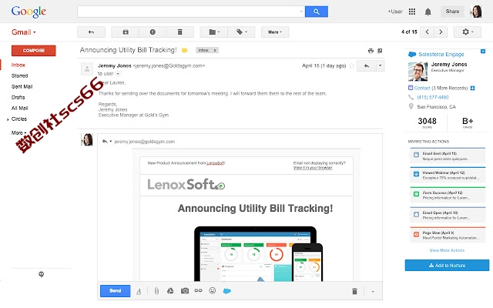This screenshot has height=308, width=493.
Task: Call the phone number (415) 577-4400
Action: 433,98
